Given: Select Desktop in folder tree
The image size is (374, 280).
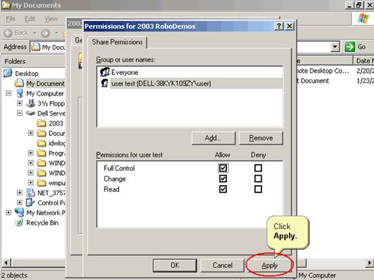Looking at the screenshot, I should point(27,73).
